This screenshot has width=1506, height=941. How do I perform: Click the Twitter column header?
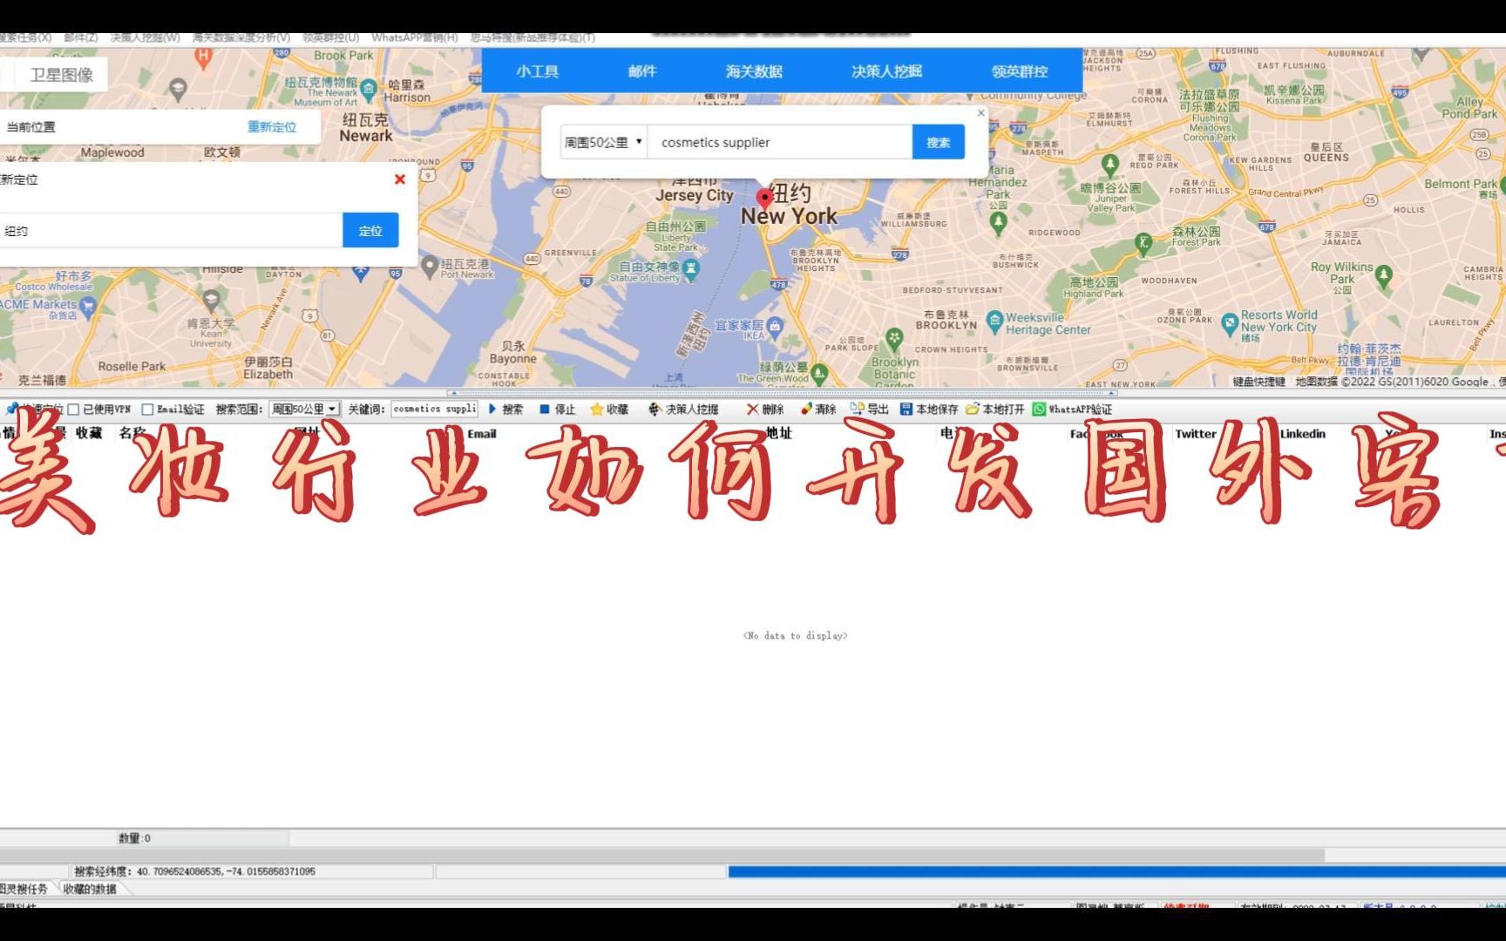[x=1195, y=433]
